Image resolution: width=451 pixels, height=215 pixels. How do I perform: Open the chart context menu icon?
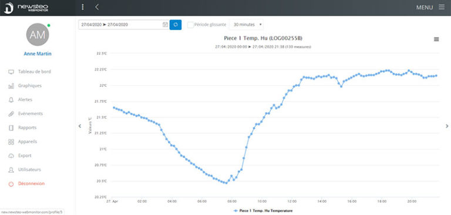pyautogui.click(x=436, y=39)
